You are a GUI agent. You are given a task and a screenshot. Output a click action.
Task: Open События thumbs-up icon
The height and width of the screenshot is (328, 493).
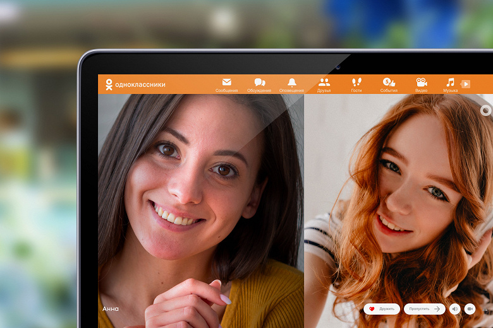pos(389,82)
